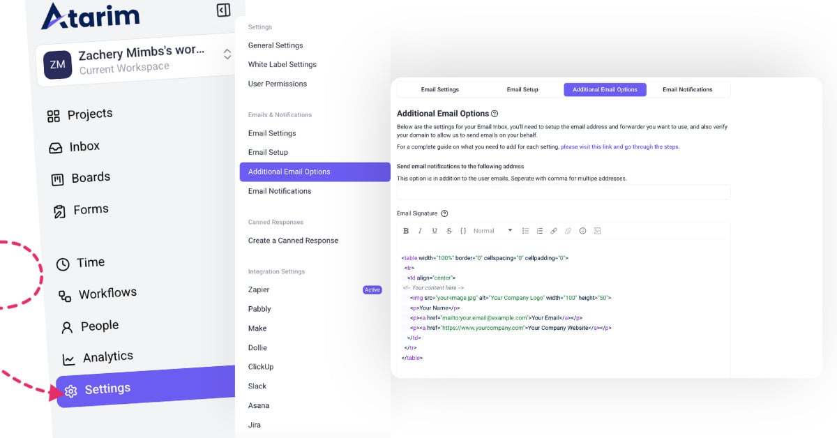Open Create a Canned Response
Image resolution: width=837 pixels, height=438 pixels.
click(x=293, y=241)
